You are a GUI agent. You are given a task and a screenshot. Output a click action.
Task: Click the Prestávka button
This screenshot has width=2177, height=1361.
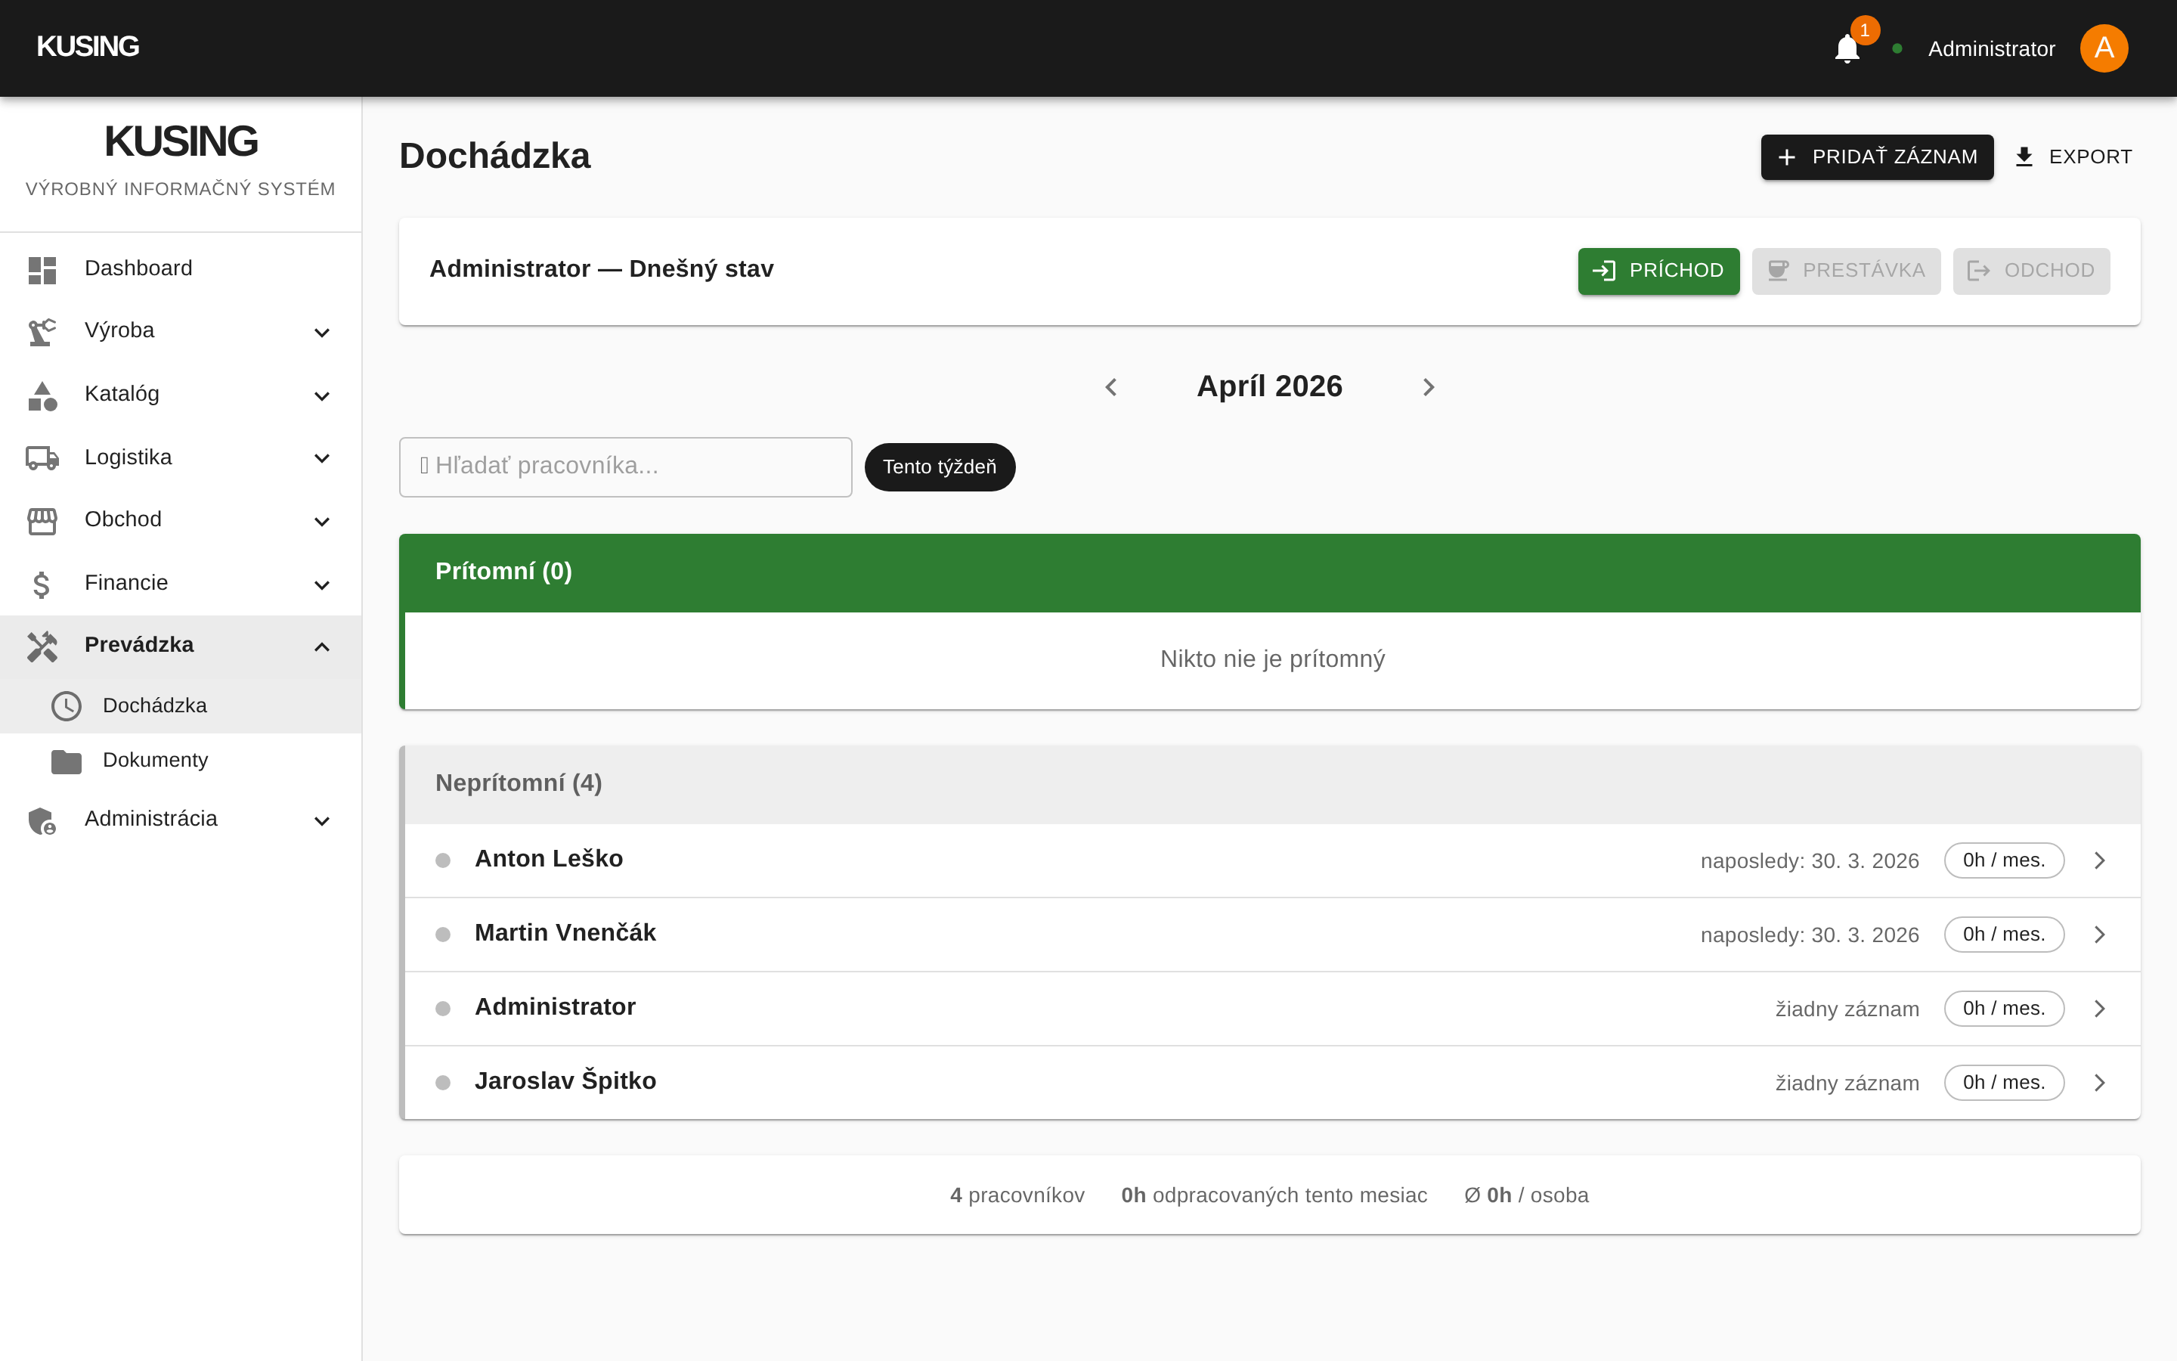pos(1846,271)
